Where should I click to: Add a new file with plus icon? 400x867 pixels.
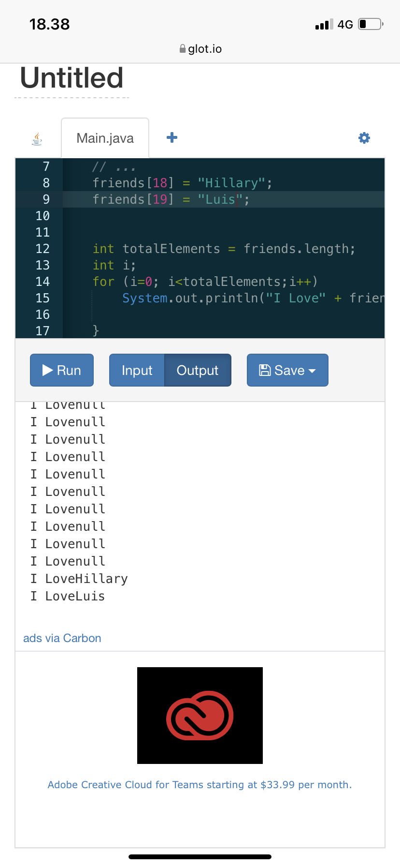[171, 138]
